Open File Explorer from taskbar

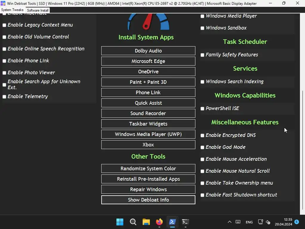[146, 222]
